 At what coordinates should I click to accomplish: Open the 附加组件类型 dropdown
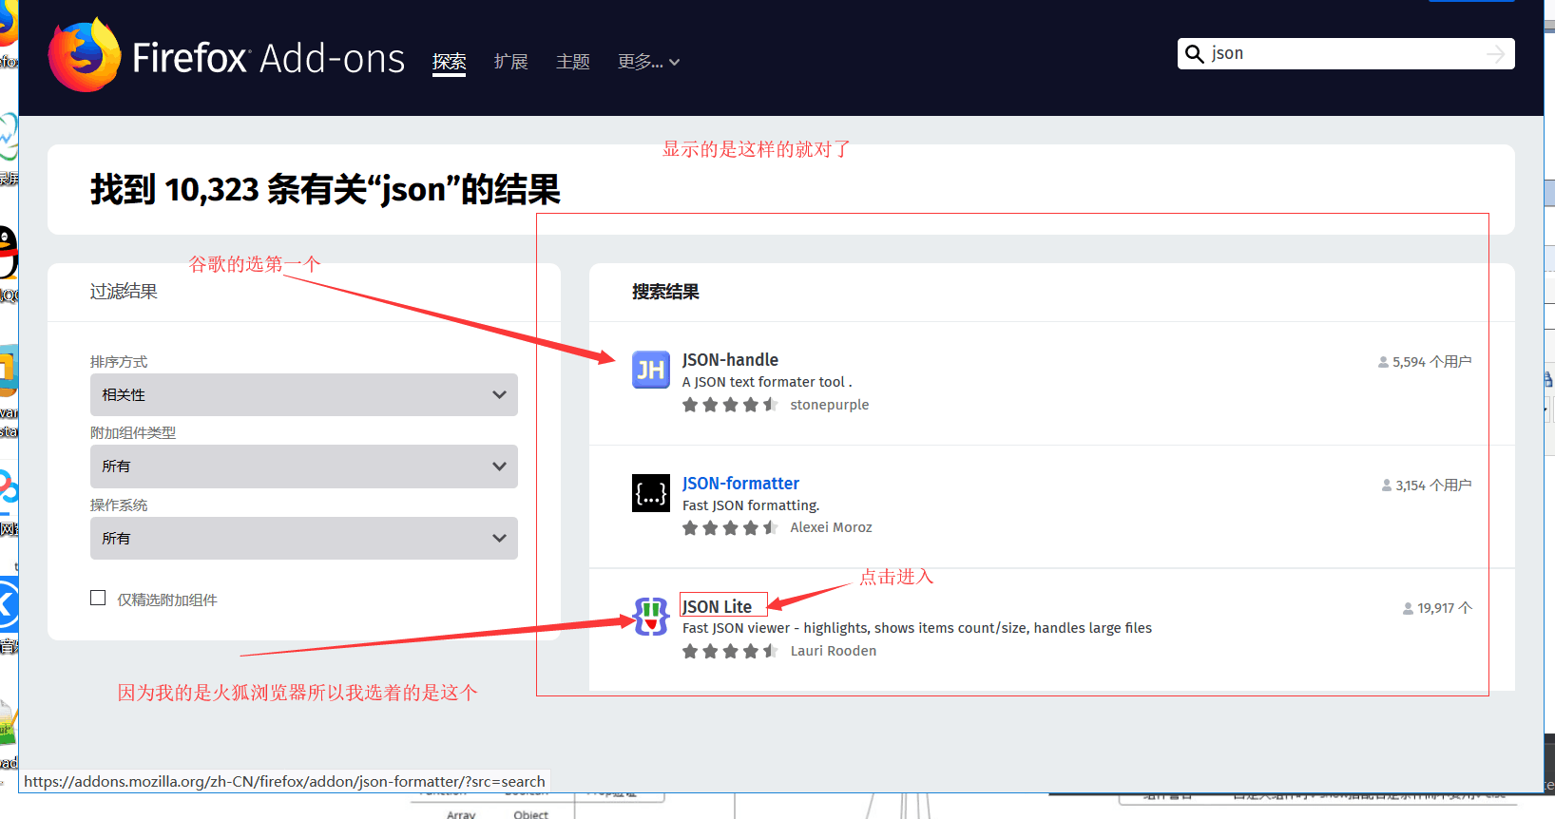tap(304, 467)
